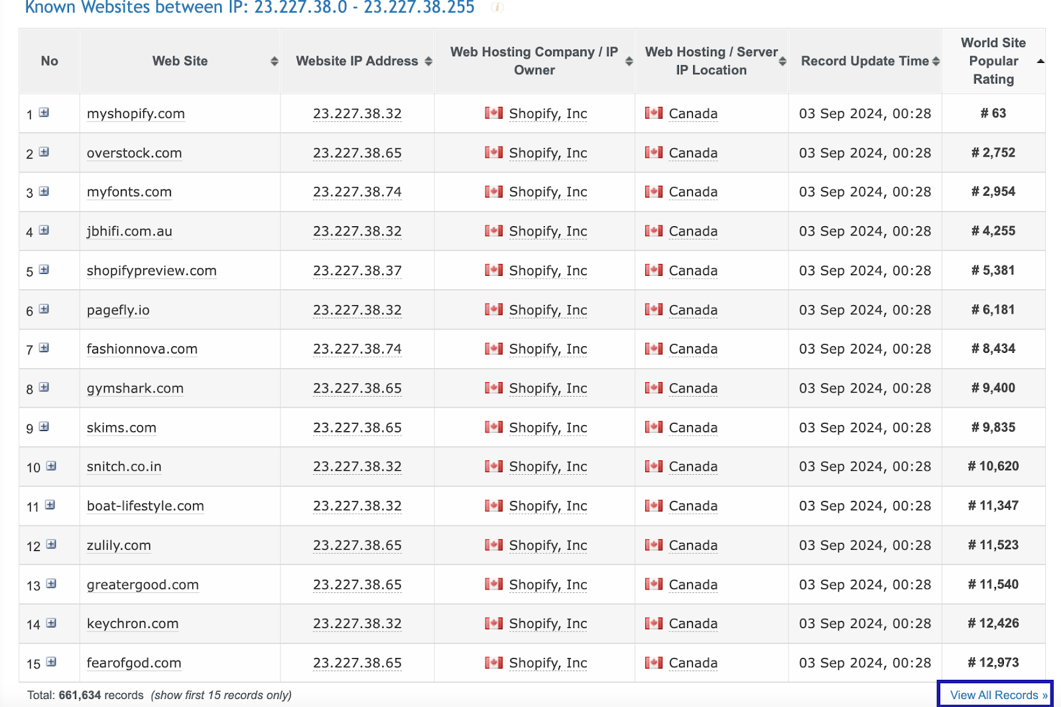Expand row 8 plus icon for gymshark.com
The image size is (1061, 707).
click(44, 387)
